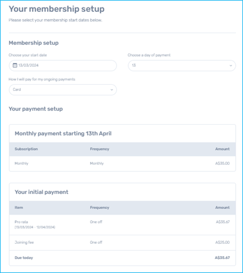Click the Amount header in monthly payment table
Image resolution: width=243 pixels, height=273 pixels.
coord(222,149)
